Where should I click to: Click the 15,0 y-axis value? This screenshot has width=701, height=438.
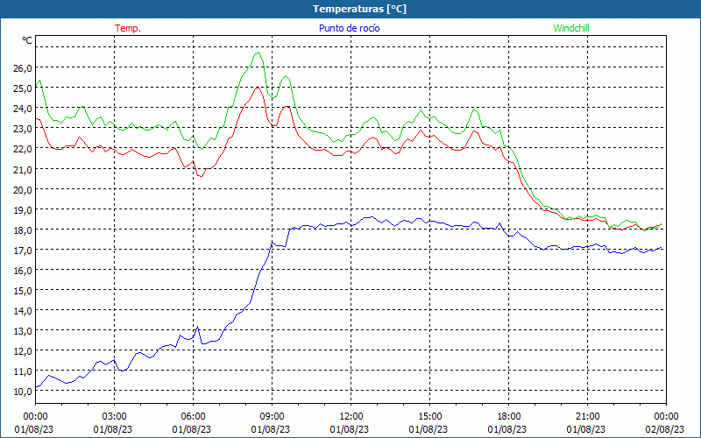pyautogui.click(x=23, y=291)
